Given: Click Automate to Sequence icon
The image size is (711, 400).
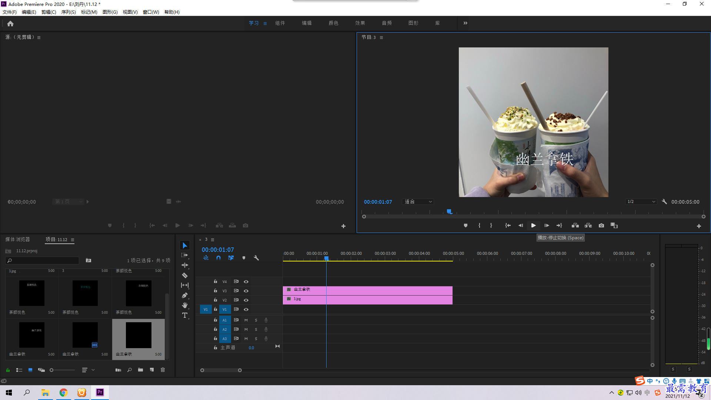Looking at the screenshot, I should click(118, 370).
